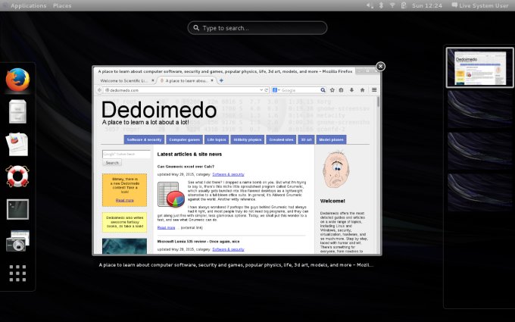This screenshot has height=322, width=515.
Task: Launch Firefox from the dash
Action: pyautogui.click(x=17, y=80)
